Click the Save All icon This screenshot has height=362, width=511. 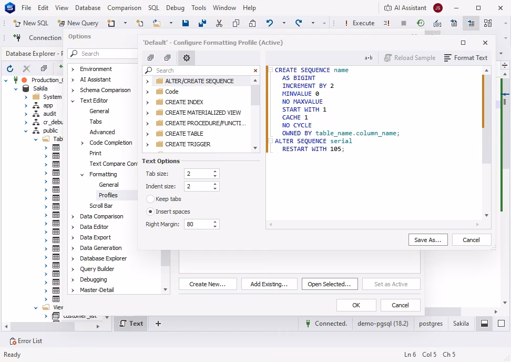[x=202, y=23]
